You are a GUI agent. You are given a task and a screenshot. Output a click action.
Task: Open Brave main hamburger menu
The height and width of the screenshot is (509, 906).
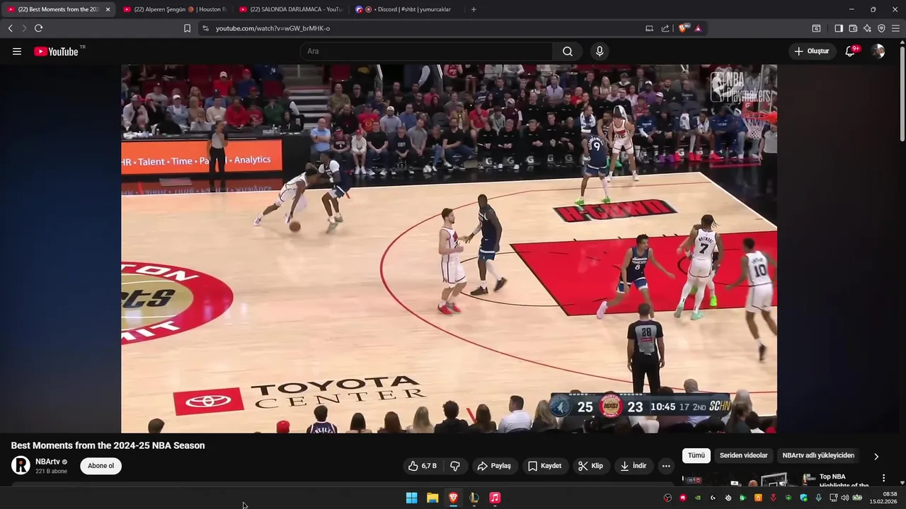click(x=895, y=28)
